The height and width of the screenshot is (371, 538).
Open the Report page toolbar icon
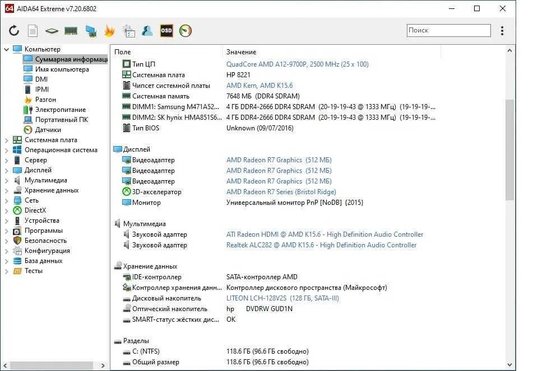pos(33,31)
